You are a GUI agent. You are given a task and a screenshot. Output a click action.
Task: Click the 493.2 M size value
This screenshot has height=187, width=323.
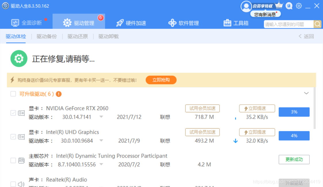[204, 141]
